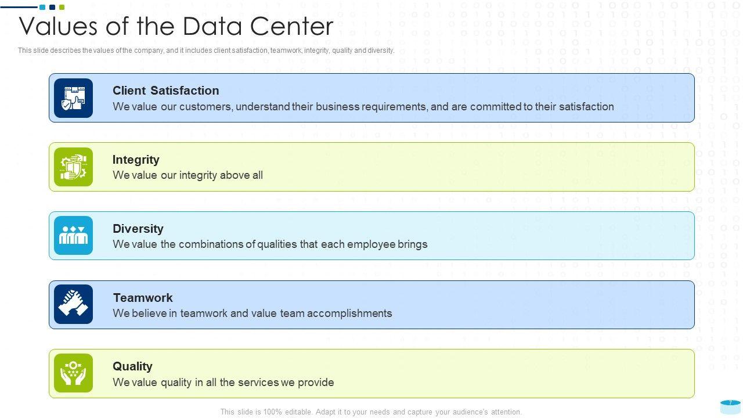Click the Teamwork joined hands icon
This screenshot has width=743, height=418.
73,304
